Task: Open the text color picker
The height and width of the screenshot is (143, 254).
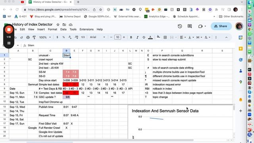Action: pos(150,37)
